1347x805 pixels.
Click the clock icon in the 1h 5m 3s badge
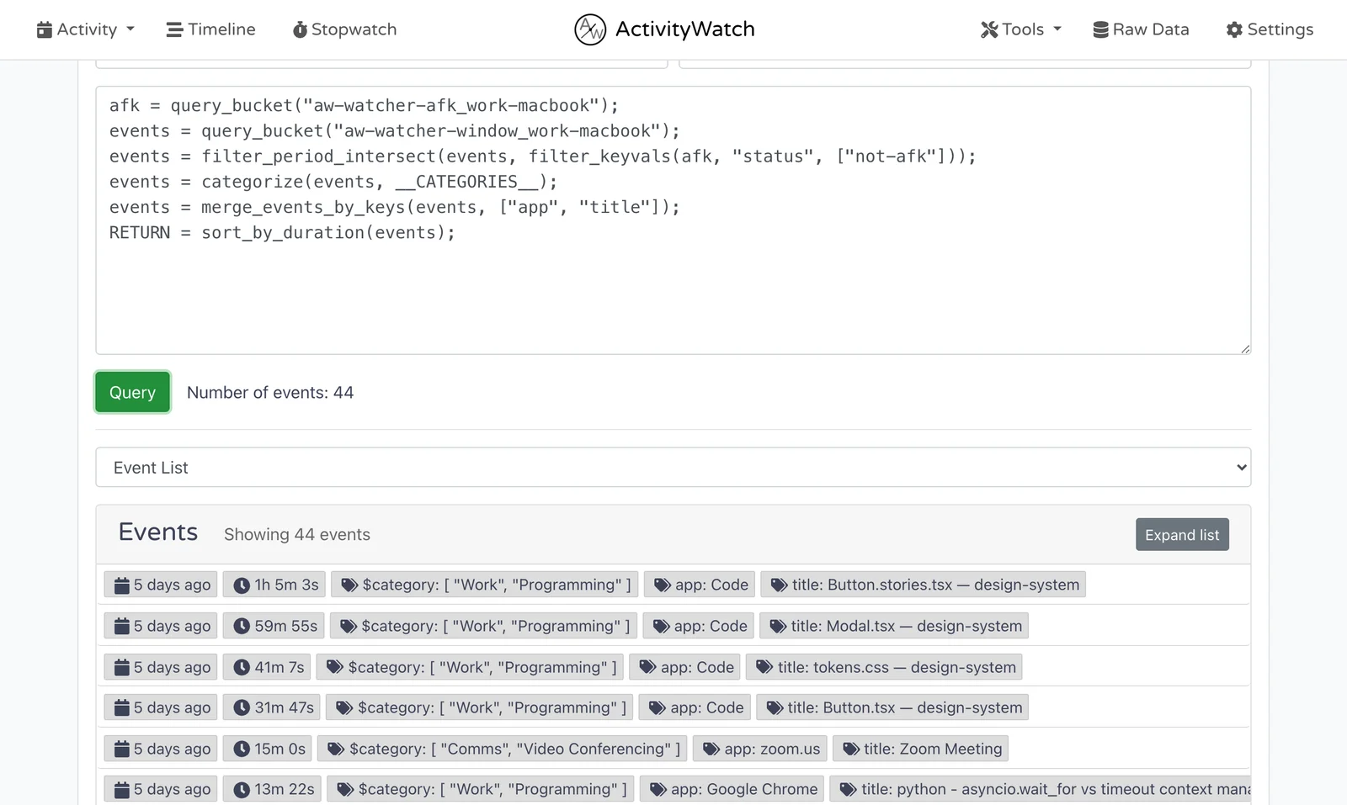pos(242,585)
